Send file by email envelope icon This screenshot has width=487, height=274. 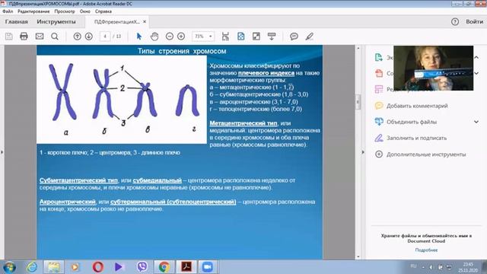click(40, 37)
